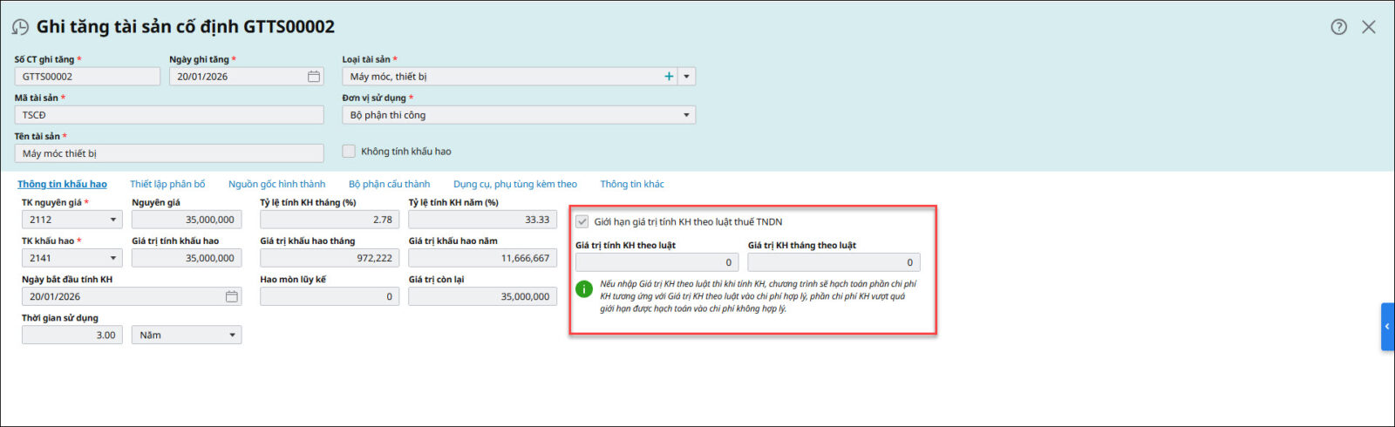The width and height of the screenshot is (1395, 427).
Task: Click the Nguyên giá input field
Action: click(x=186, y=220)
